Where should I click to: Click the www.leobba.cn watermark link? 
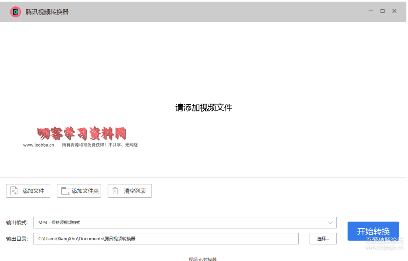[x=38, y=145]
